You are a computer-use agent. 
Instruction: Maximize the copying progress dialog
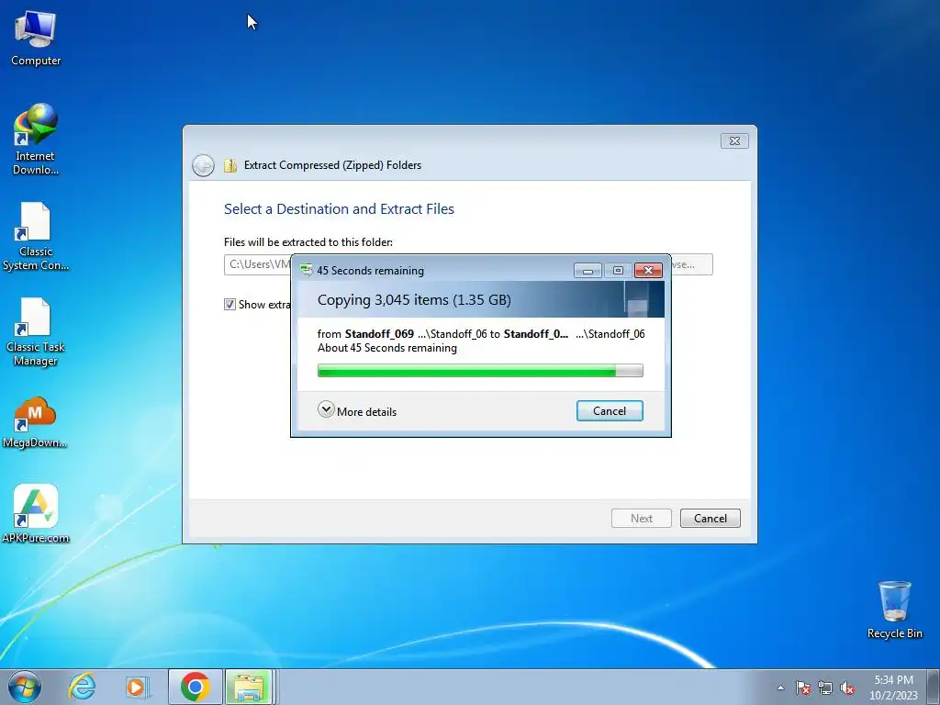(618, 271)
